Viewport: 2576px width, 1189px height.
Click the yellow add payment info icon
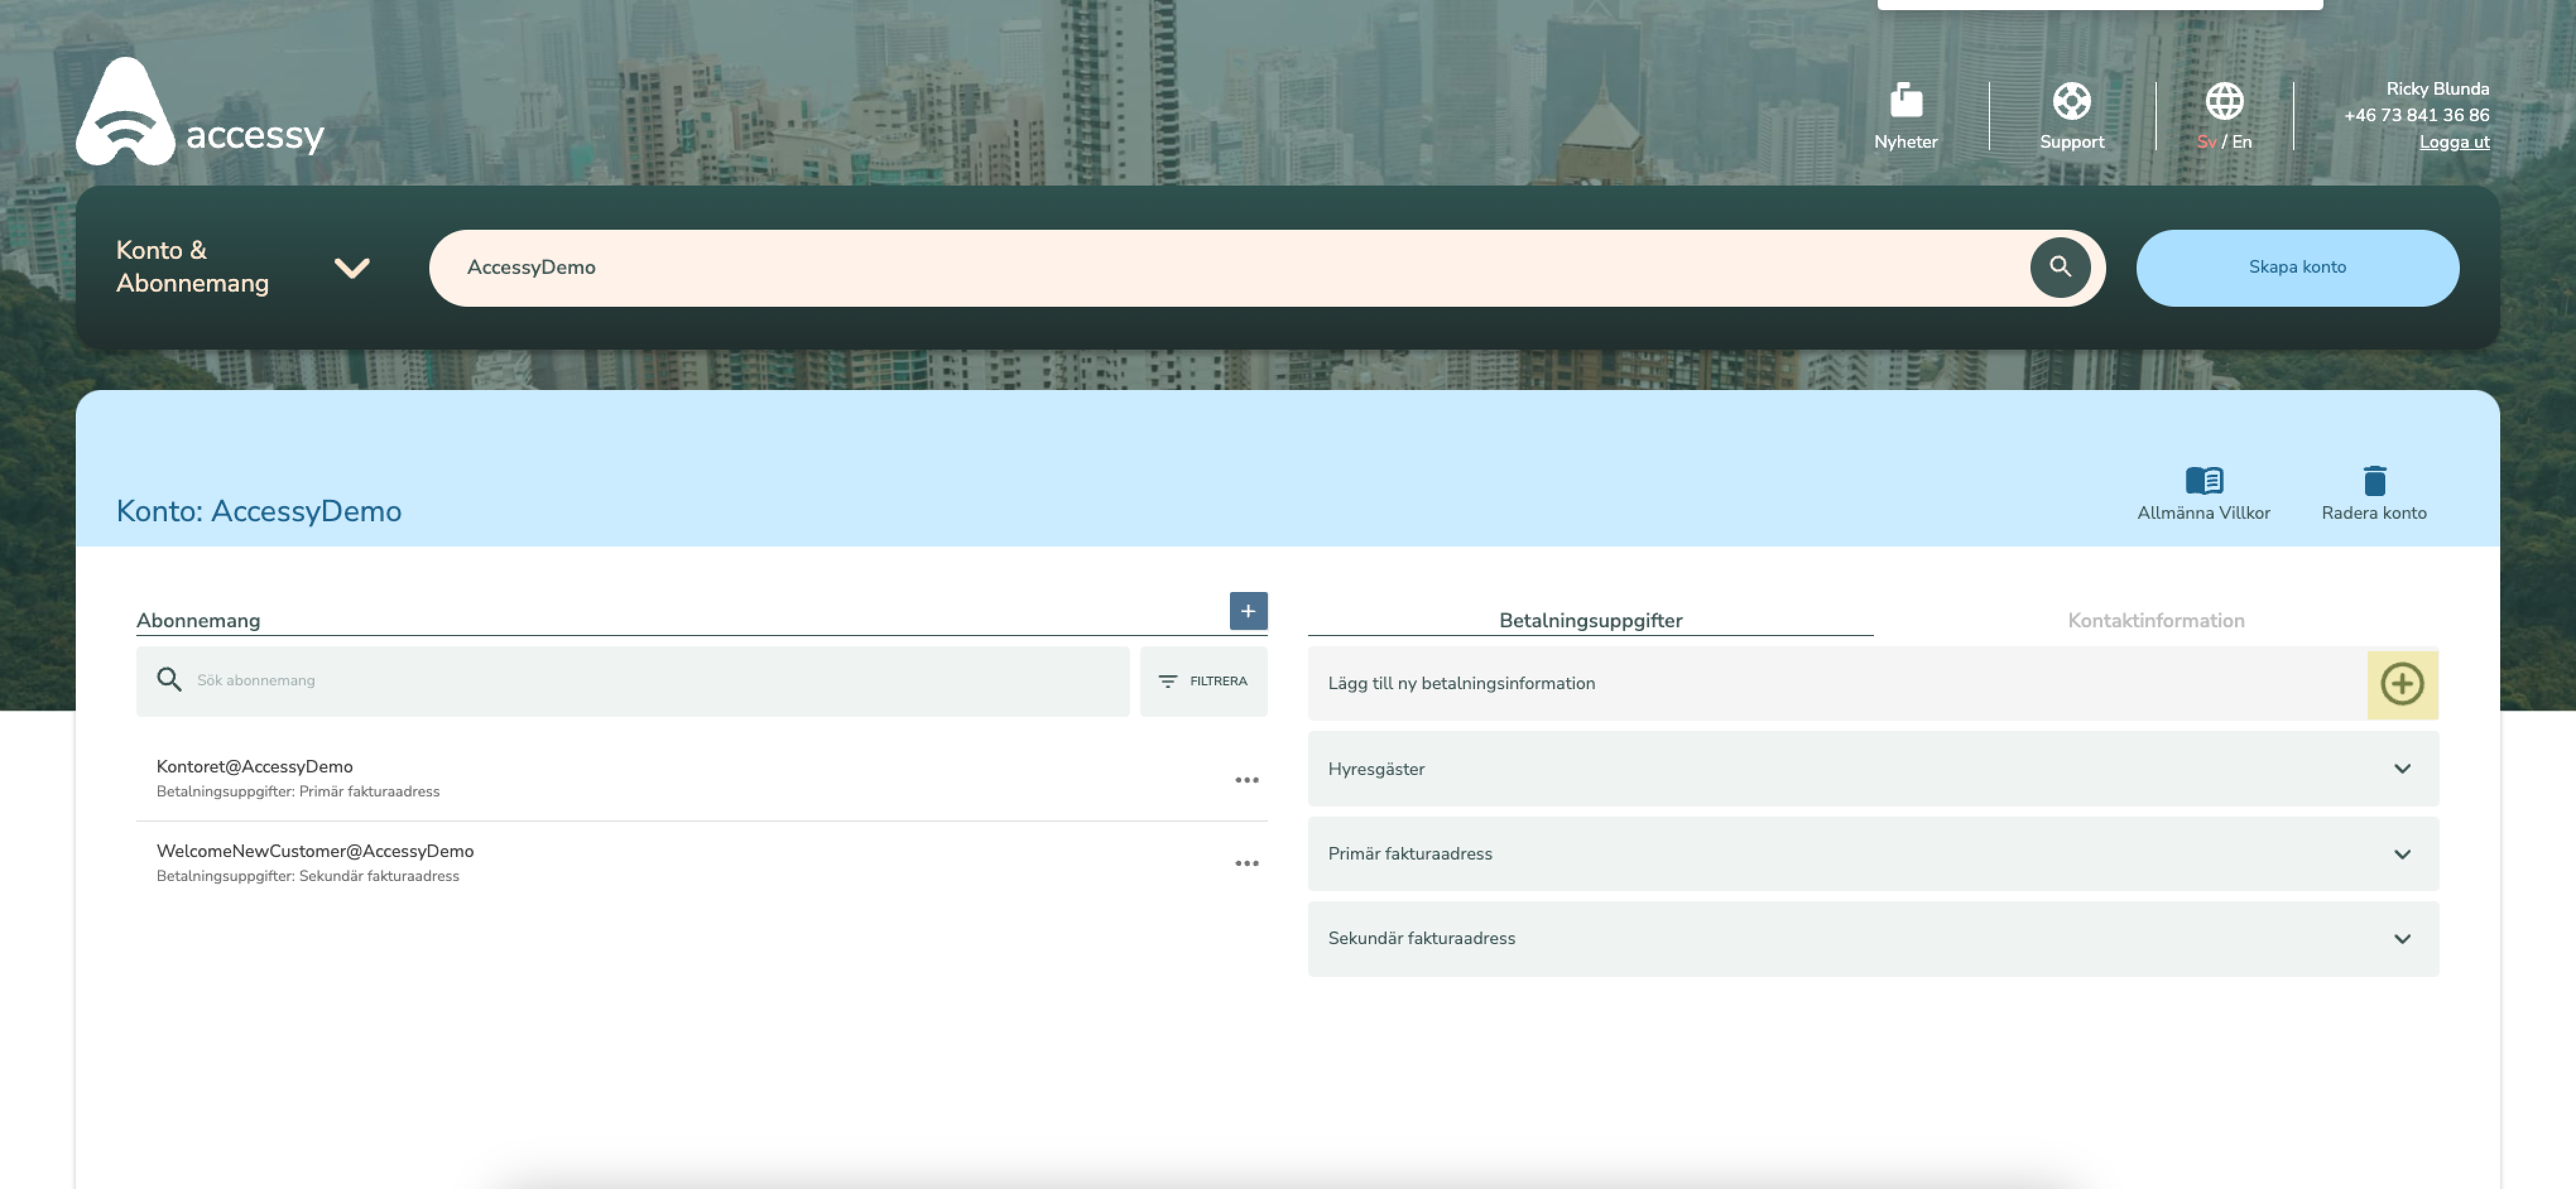click(x=2401, y=684)
